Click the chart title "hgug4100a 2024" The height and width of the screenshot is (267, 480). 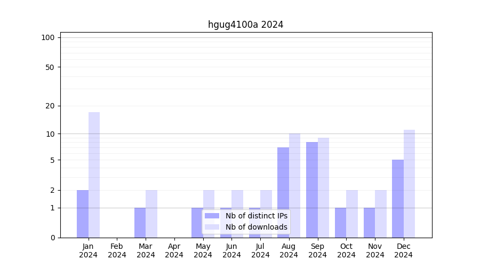[245, 25]
